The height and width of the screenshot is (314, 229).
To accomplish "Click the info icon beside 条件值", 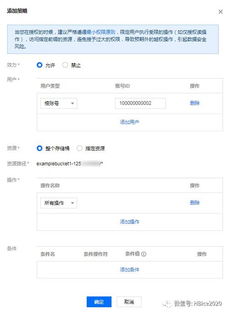I will tap(144, 254).
